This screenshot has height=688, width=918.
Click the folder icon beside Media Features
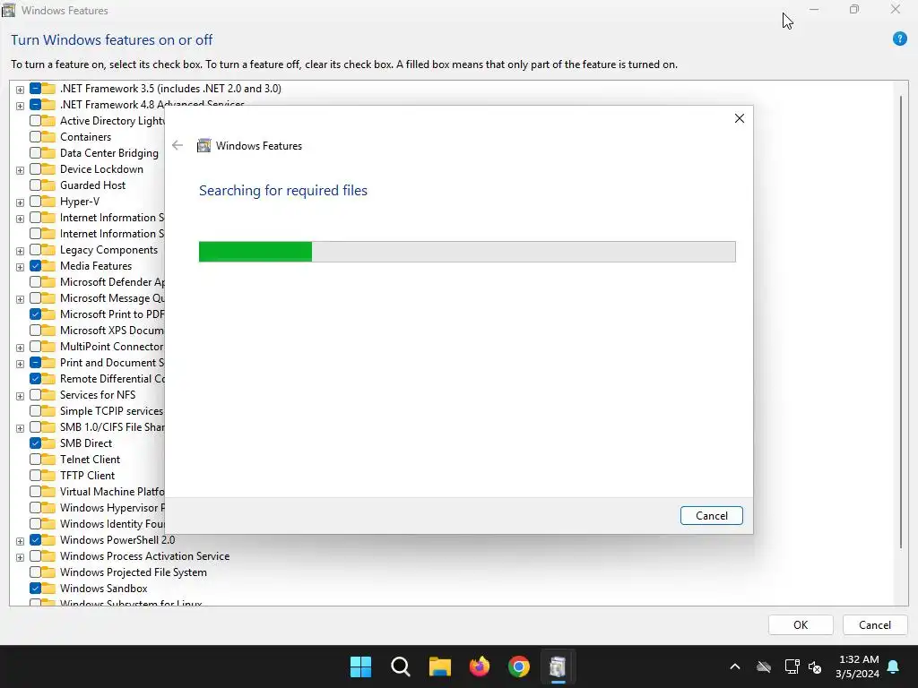48,265
